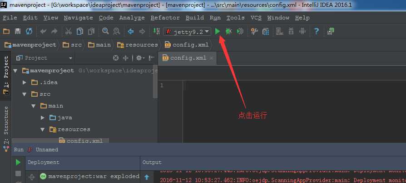
Task: Collapse the main folder node
Action: pos(34,106)
